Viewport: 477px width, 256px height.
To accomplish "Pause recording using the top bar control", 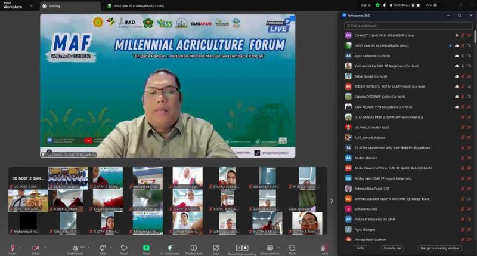I will [413, 5].
